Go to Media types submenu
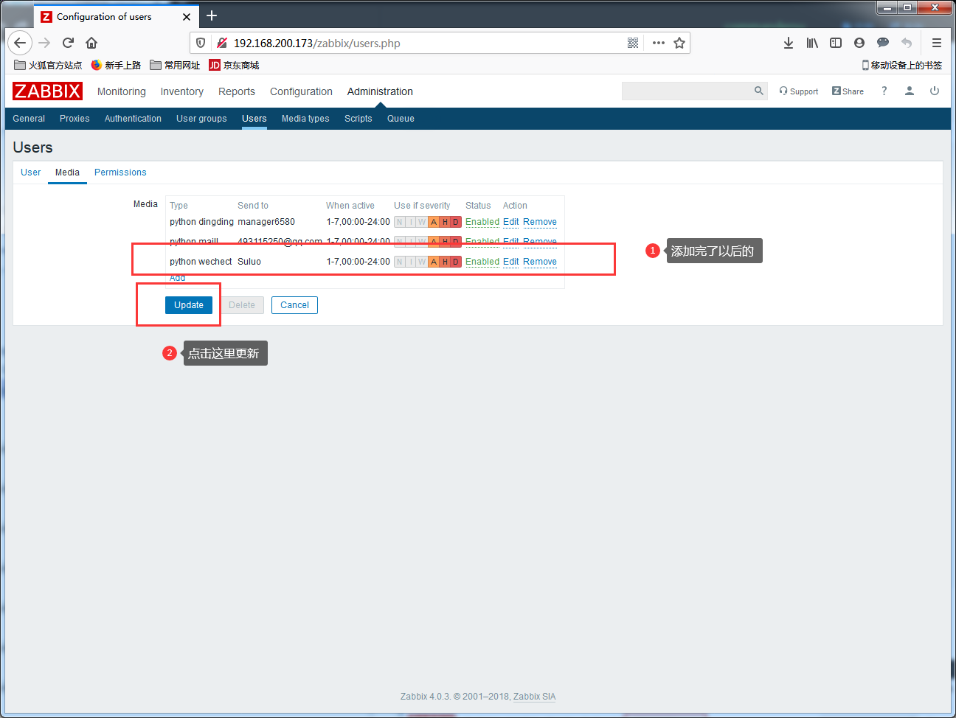956x718 pixels. point(305,119)
